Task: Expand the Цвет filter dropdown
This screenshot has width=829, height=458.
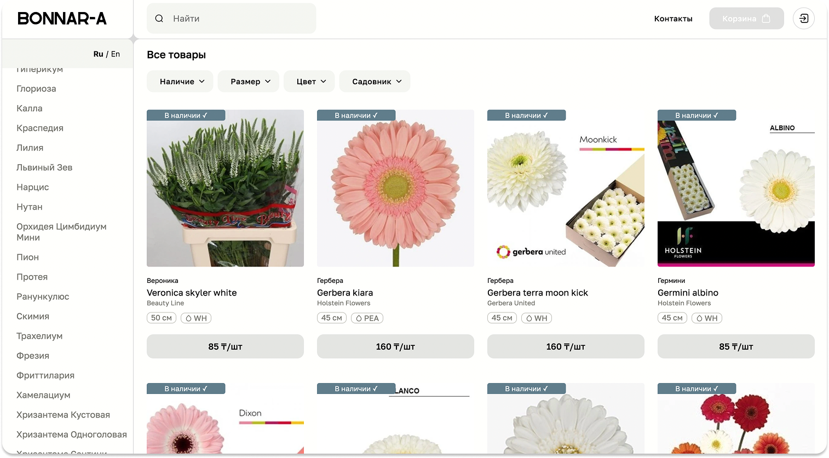Action: [x=311, y=82]
